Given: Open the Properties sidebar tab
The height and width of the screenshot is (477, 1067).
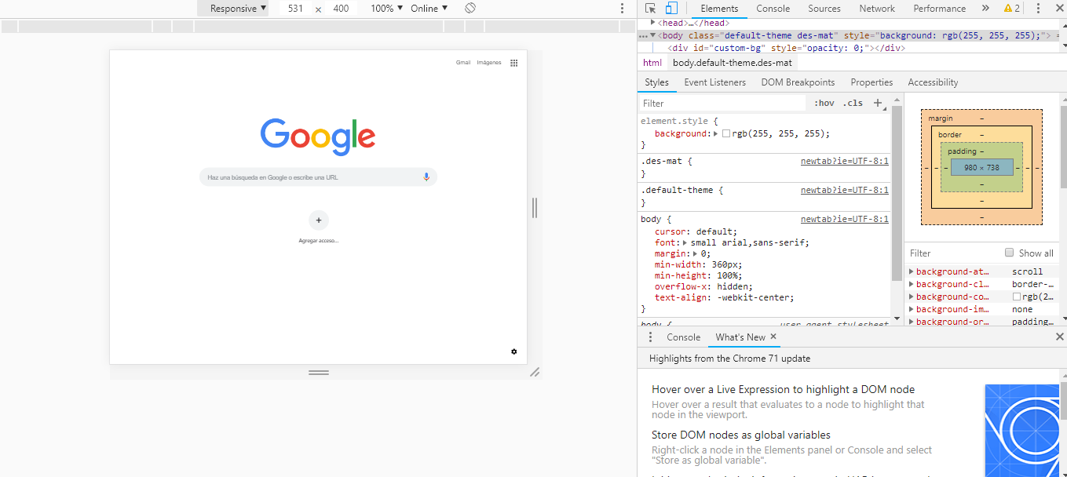Looking at the screenshot, I should tap(872, 82).
